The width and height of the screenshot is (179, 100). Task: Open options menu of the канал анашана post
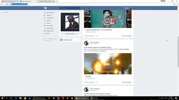pos(131,42)
